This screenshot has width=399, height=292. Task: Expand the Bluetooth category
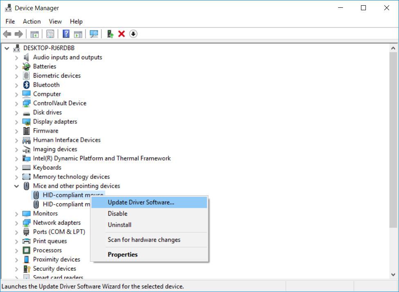(x=16, y=85)
